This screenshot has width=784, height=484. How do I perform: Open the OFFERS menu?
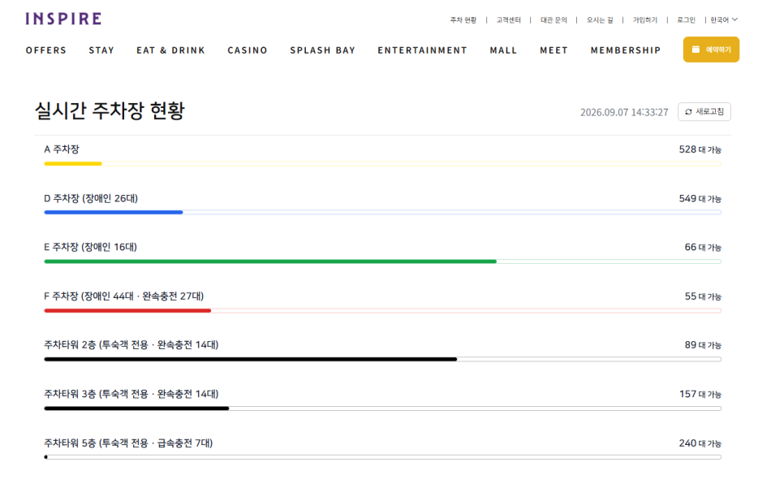[x=46, y=50]
